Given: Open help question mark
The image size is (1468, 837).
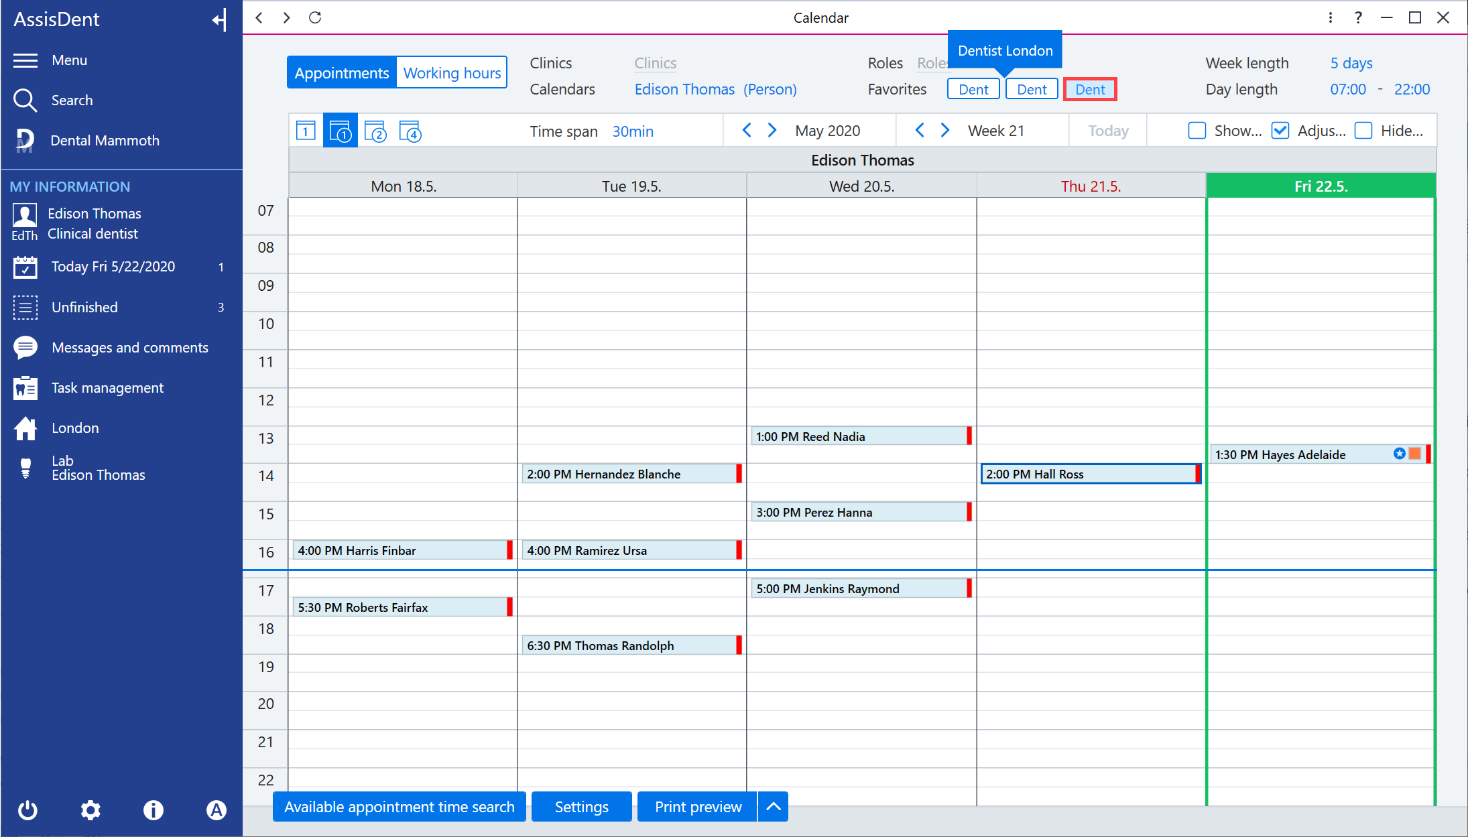Looking at the screenshot, I should coord(1358,17).
